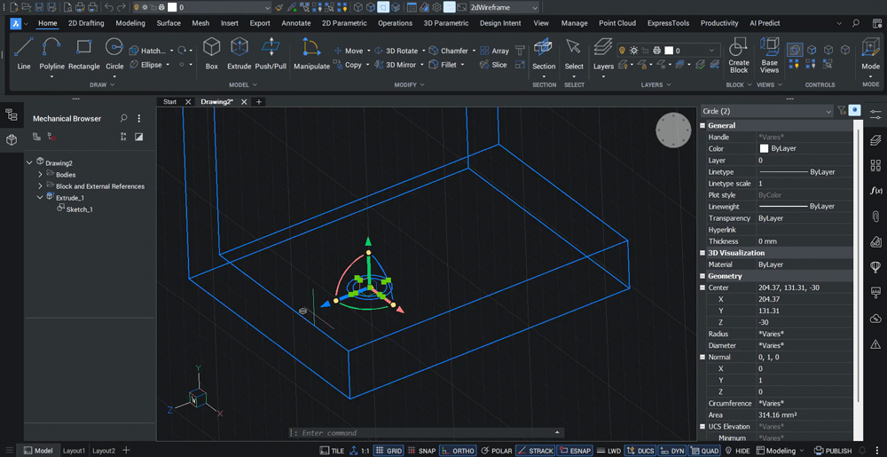Toggle ESNAP entity snap
This screenshot has height=457, width=887.
pyautogui.click(x=574, y=451)
